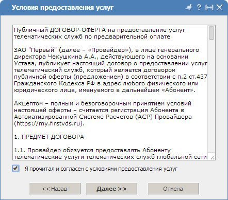Screen dimensions: 228x200
Task: Cancel with the Отмена button
Action: [x=173, y=189]
